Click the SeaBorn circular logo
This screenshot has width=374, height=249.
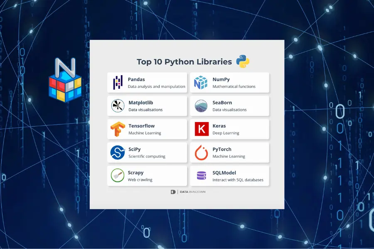point(201,106)
